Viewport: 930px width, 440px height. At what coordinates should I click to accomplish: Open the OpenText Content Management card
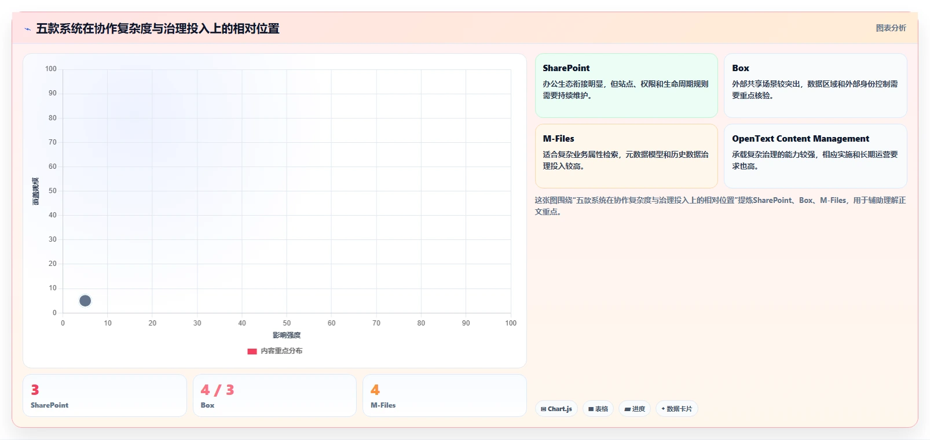(815, 156)
